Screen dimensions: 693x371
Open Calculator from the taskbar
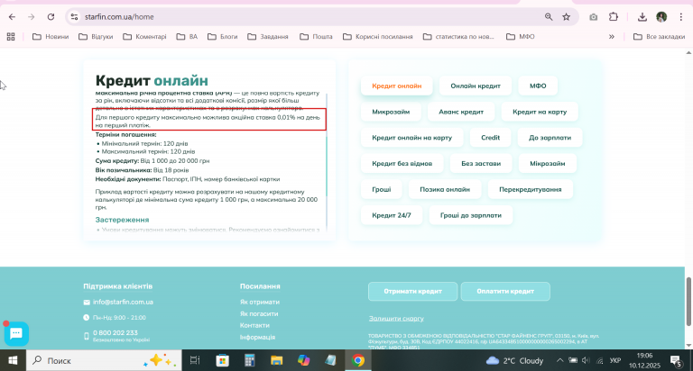(x=250, y=360)
